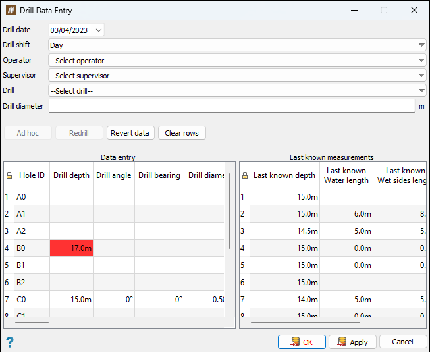
Task: Click the Drill diameter input field
Action: [x=232, y=106]
